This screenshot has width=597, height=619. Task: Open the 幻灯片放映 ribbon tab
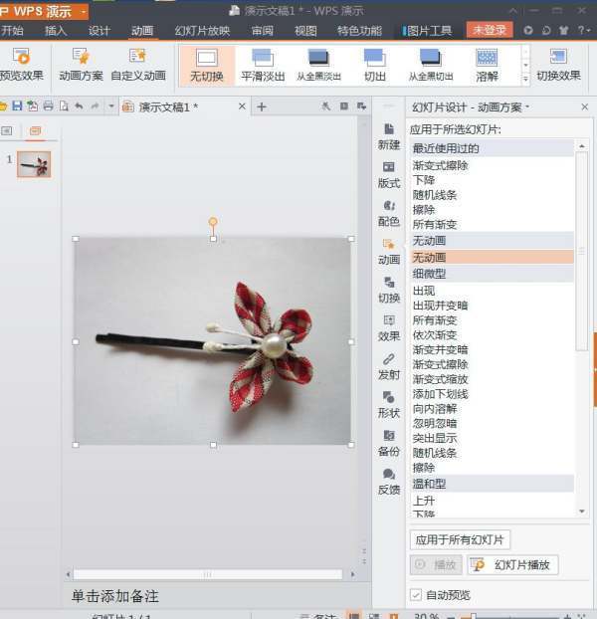click(x=202, y=31)
